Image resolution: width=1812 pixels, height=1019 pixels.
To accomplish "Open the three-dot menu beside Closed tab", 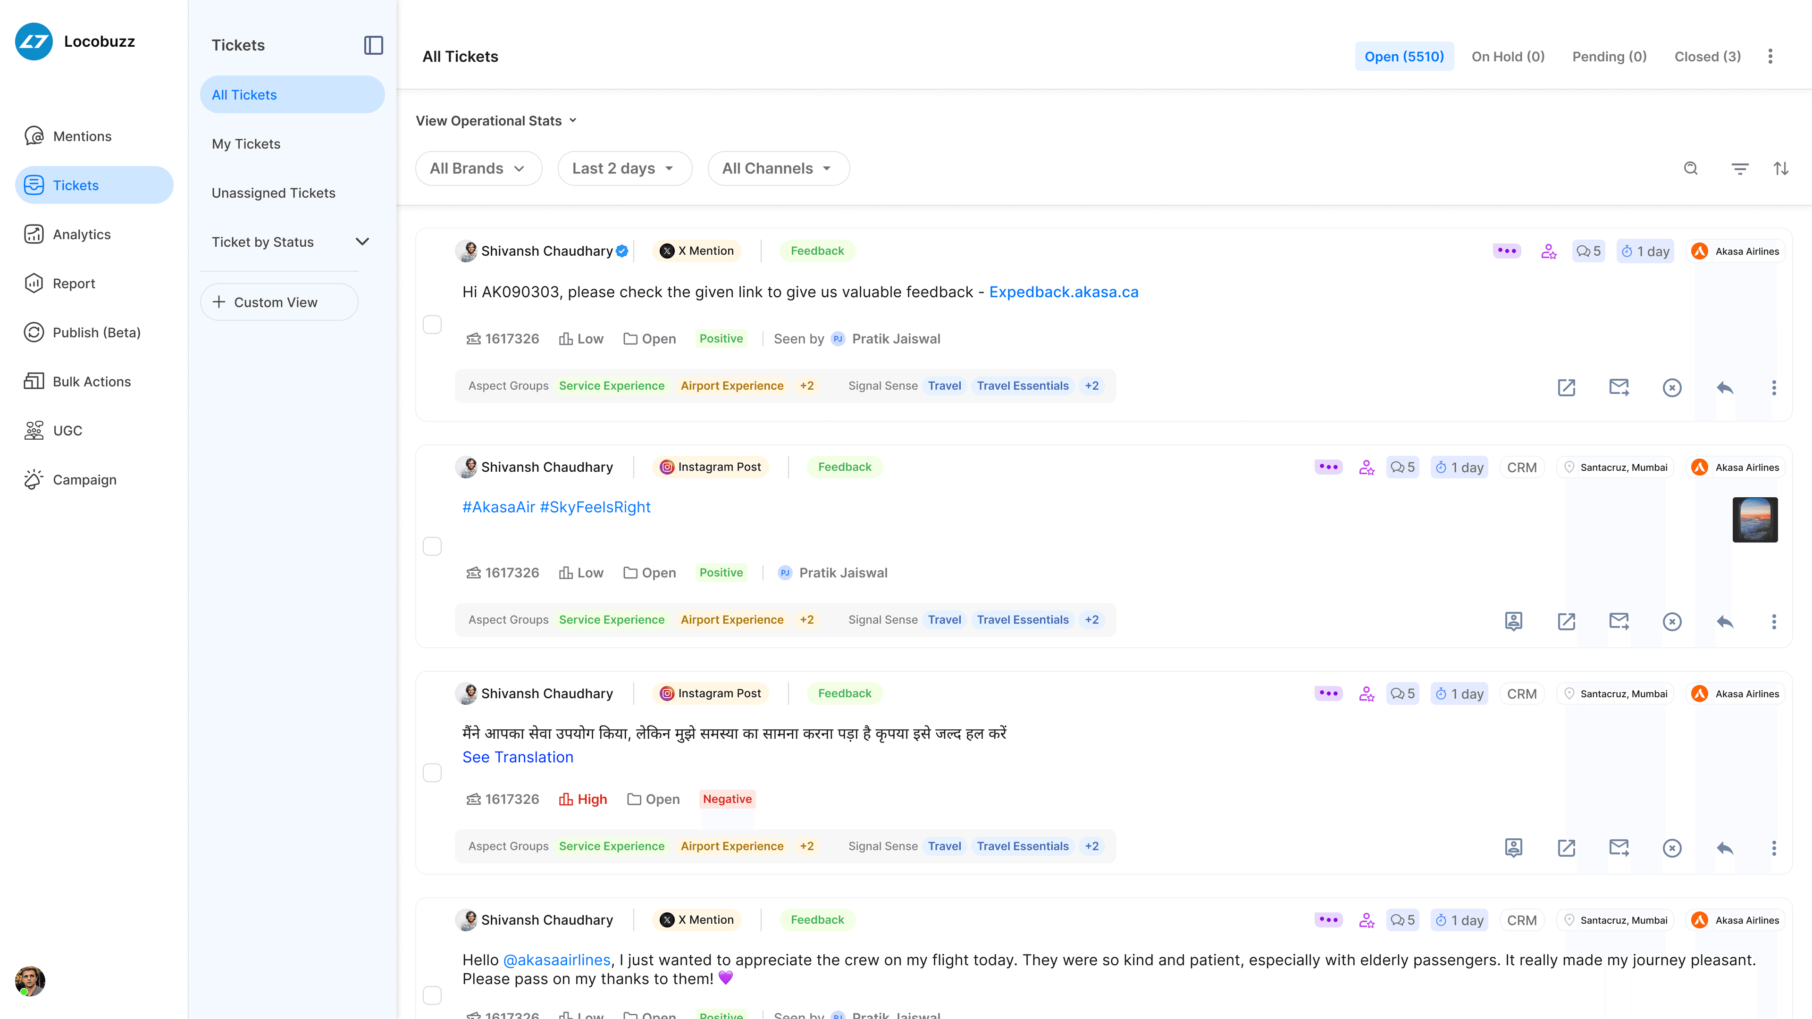I will (x=1770, y=56).
